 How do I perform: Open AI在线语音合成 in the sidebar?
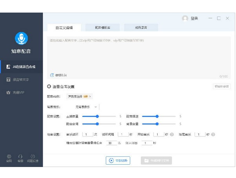pyautogui.click(x=22, y=67)
